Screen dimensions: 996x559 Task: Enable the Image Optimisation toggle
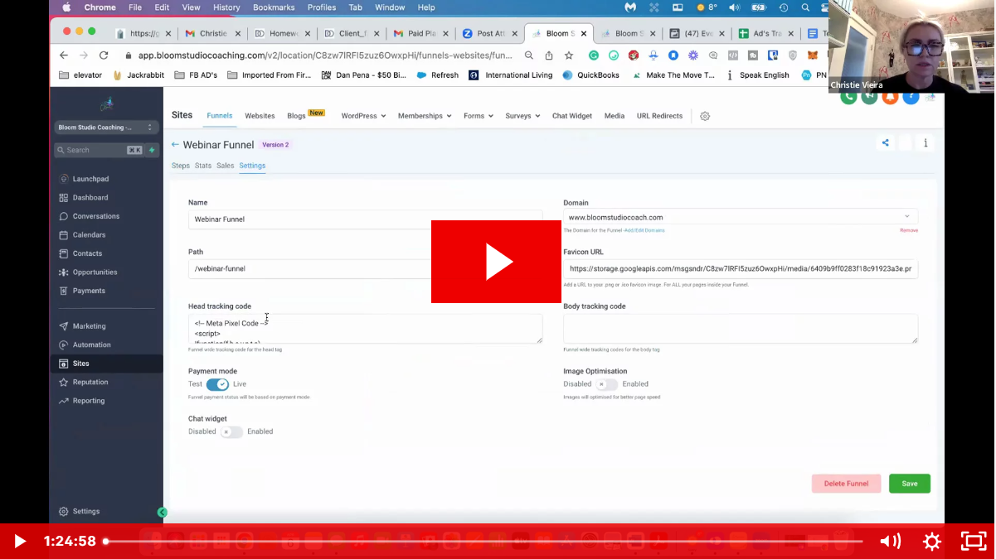click(x=607, y=384)
